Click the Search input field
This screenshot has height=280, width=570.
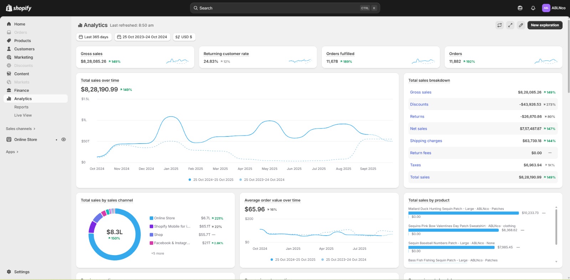coord(278,8)
